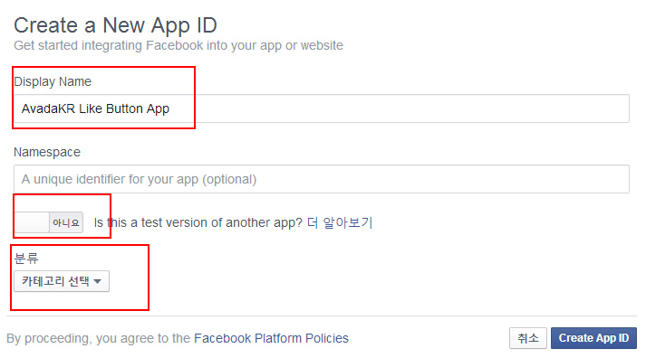This screenshot has width=646, height=358.
Task: Click the 'Is this a test version of another app?' text
Action: [198, 222]
